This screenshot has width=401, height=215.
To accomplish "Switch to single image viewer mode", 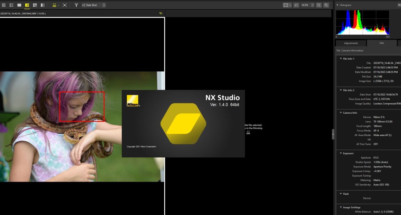I will pos(19,5).
